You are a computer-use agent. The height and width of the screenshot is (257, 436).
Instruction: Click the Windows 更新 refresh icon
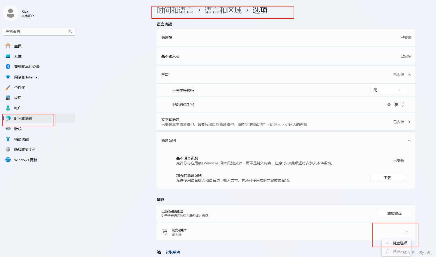pos(8,160)
